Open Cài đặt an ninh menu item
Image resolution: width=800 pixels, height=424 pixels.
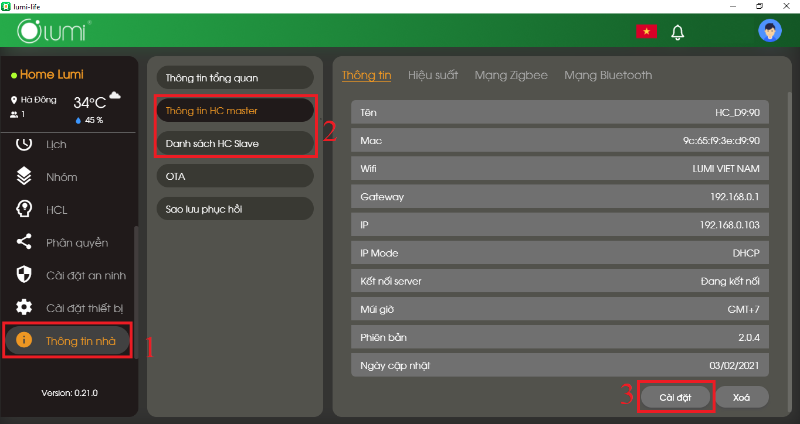pos(86,275)
